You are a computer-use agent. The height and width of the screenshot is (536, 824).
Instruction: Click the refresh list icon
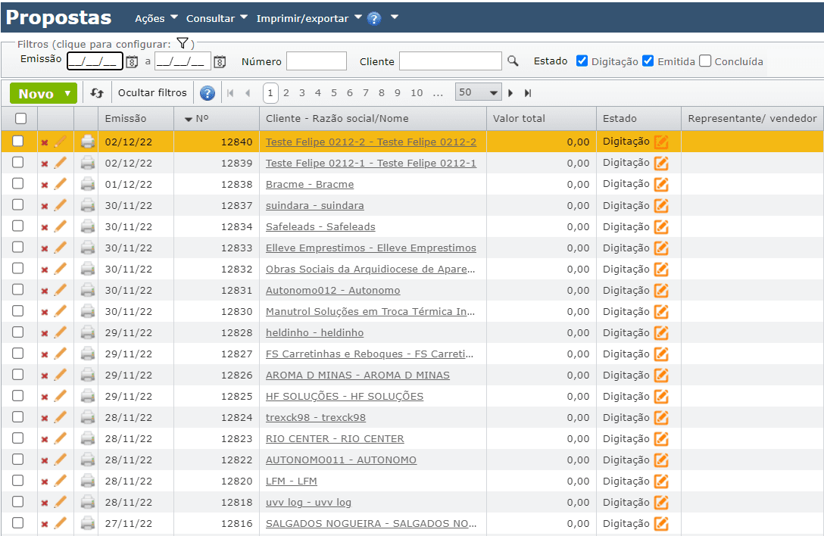[97, 93]
